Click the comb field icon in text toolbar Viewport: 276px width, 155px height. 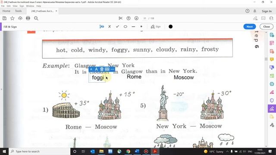(107, 69)
